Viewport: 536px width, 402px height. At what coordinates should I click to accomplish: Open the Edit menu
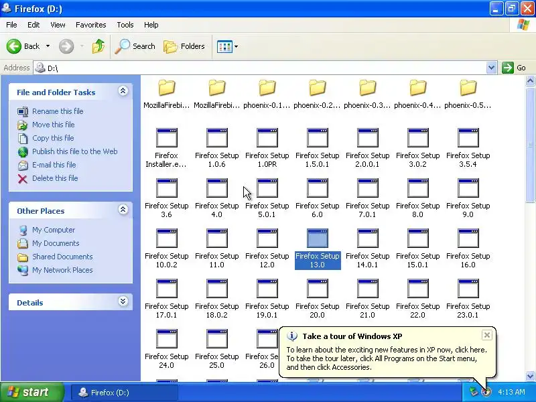coord(33,25)
